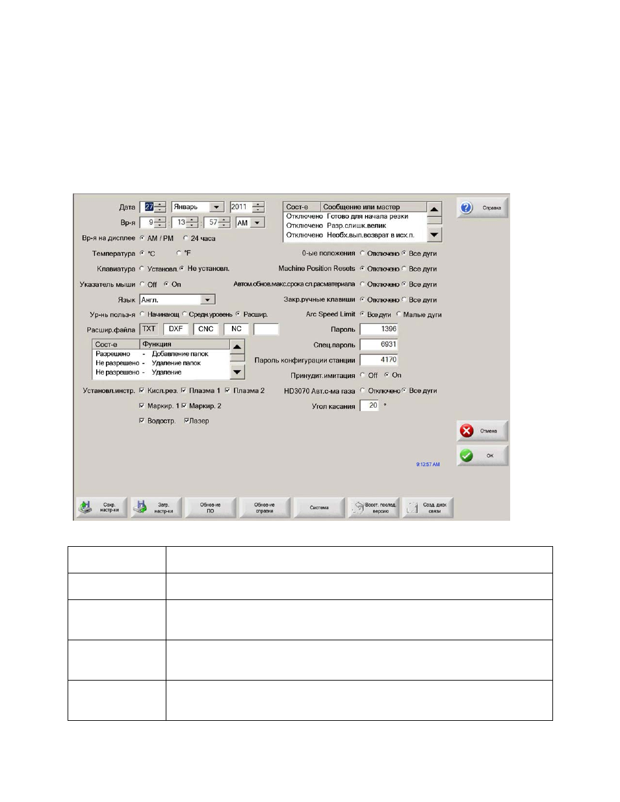
Task: Click the empty fifth file extension field
Action: click(x=266, y=329)
